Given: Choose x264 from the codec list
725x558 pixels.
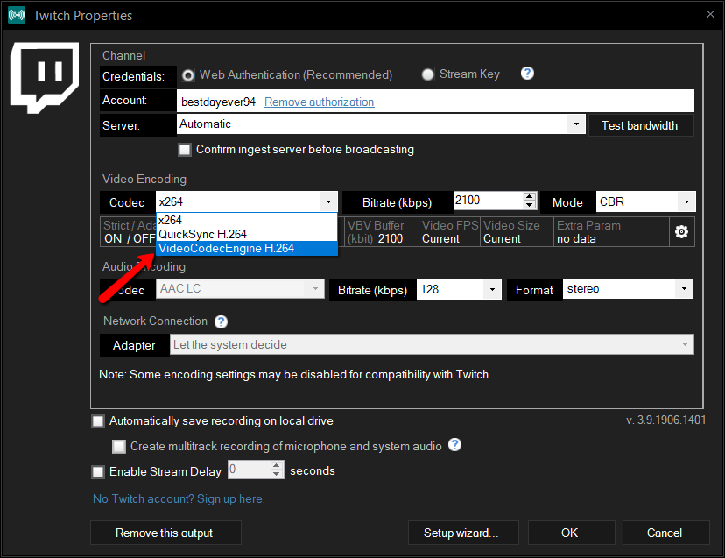Looking at the screenshot, I should [247, 220].
